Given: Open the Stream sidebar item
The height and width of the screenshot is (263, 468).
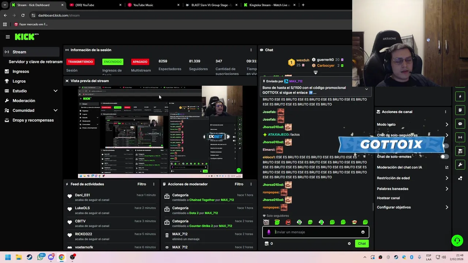Looking at the screenshot, I should 31,52.
